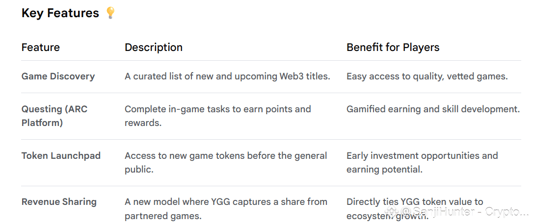Viewport: 533px width, 224px height.
Task: Click the complete in-game tasks description
Action: click(x=218, y=116)
